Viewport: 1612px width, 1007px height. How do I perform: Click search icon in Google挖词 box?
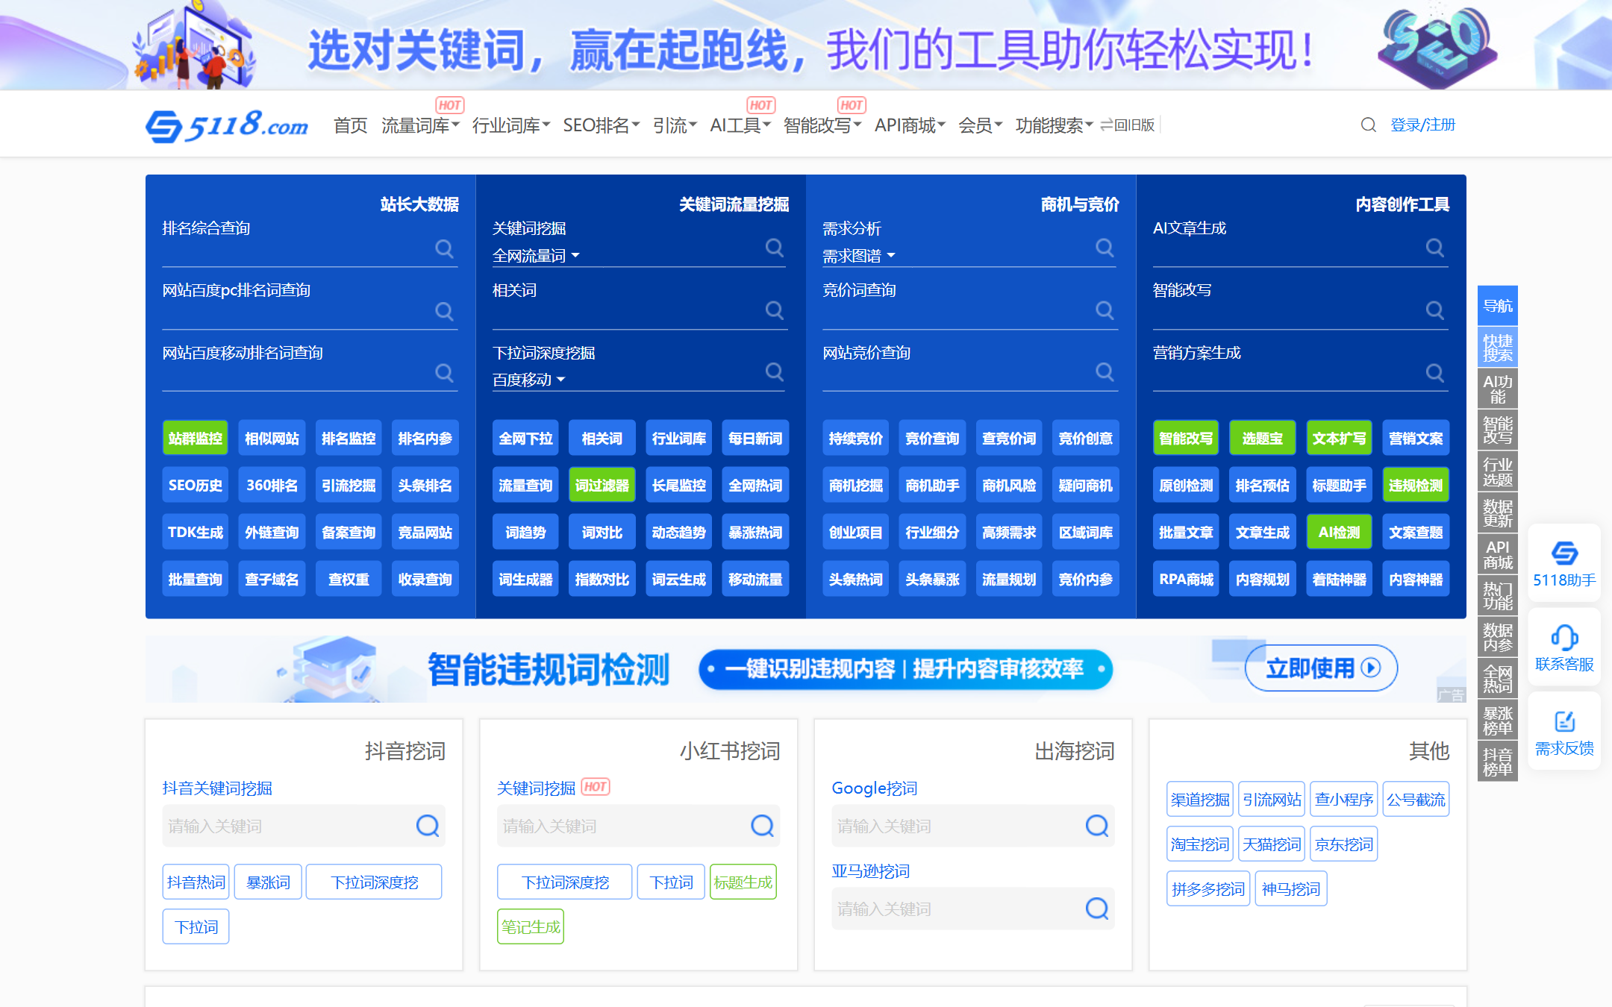coord(1096,826)
